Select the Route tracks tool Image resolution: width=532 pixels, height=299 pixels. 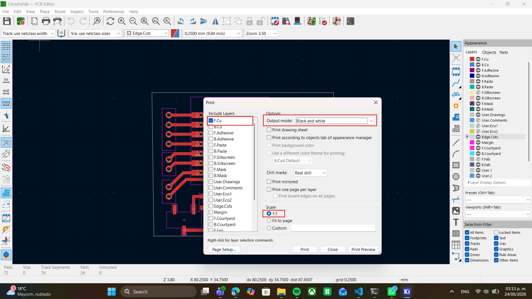(456, 83)
